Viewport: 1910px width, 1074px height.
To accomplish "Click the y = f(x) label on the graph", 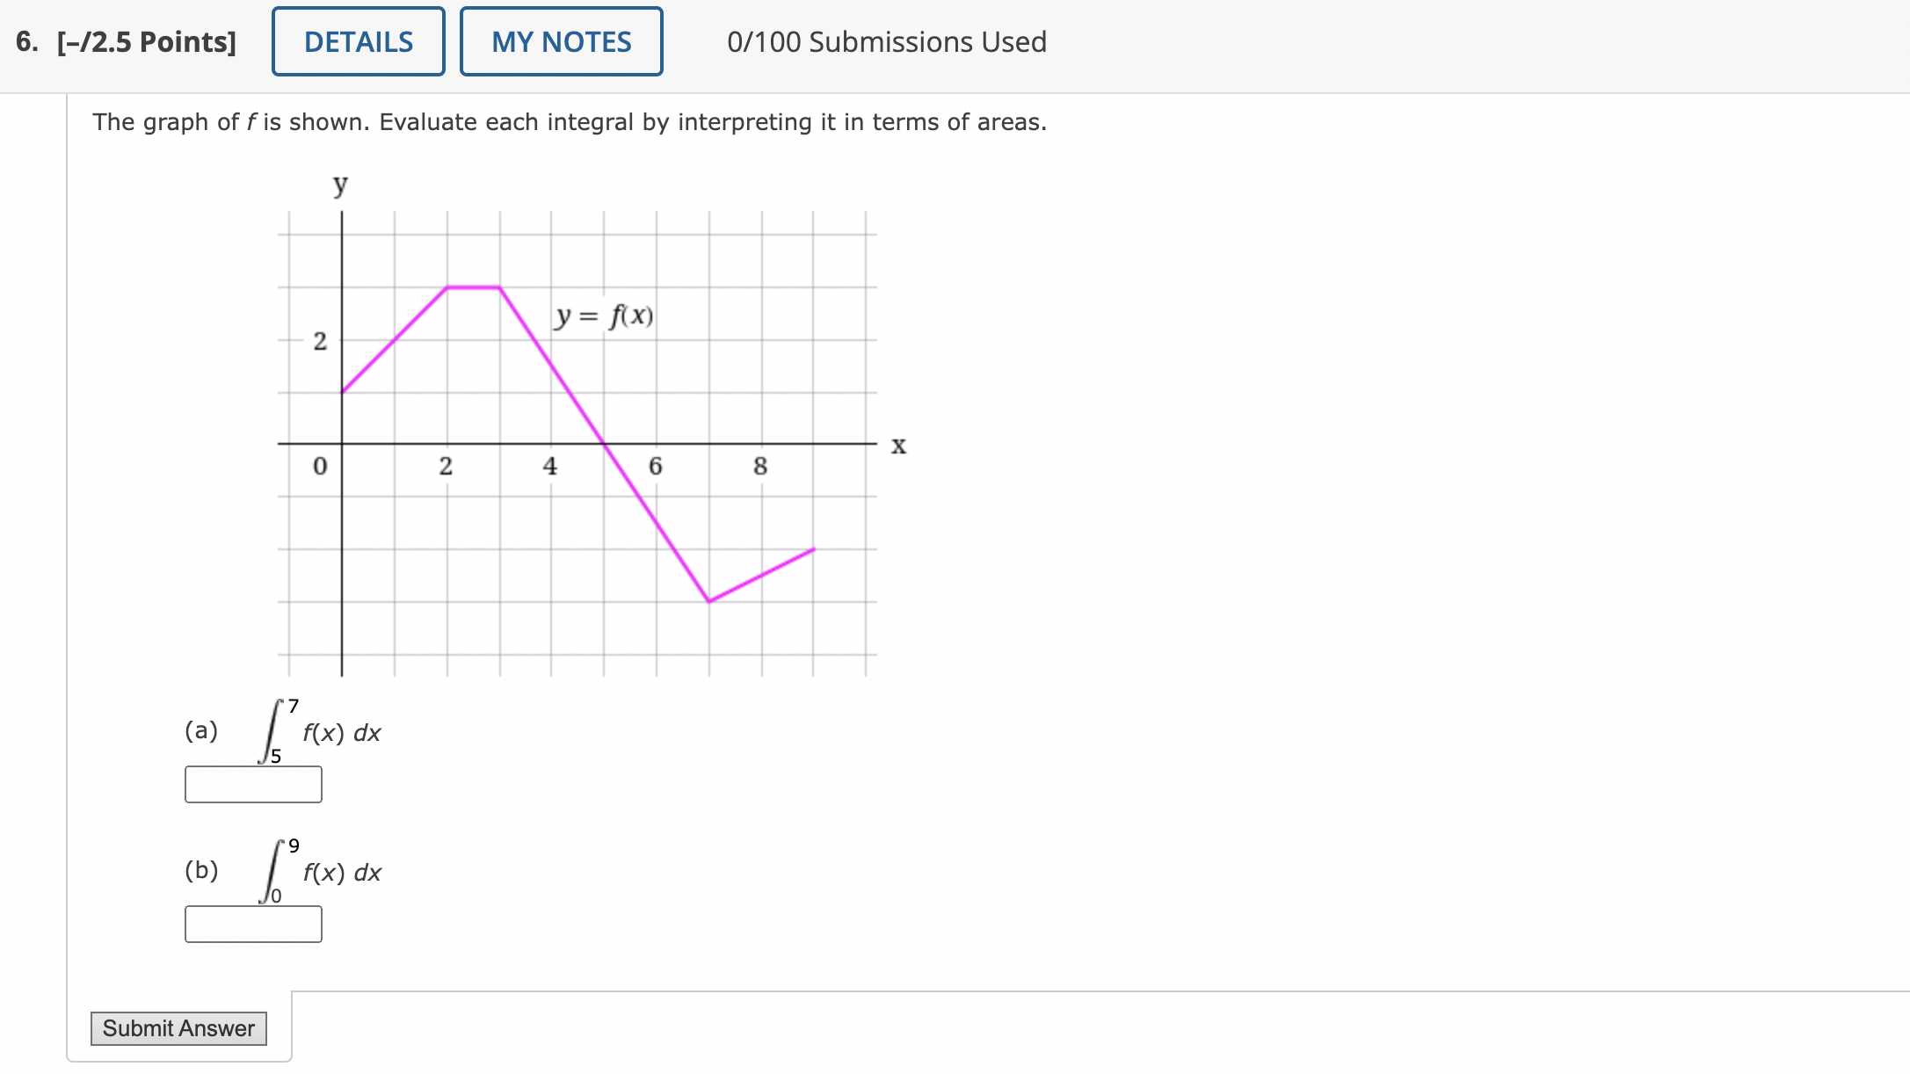I will point(604,316).
